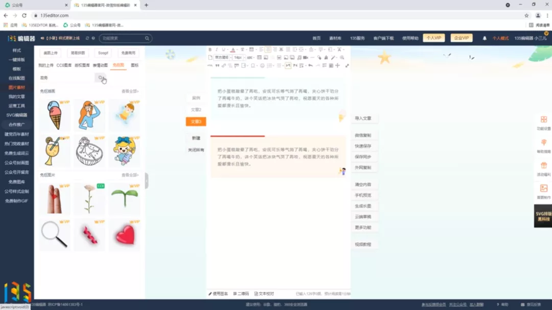The image size is (552, 310).
Task: Switch to CC0图库 tab
Action: tap(64, 65)
